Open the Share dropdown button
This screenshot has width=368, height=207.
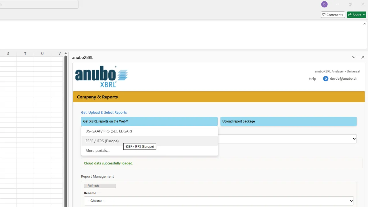coord(356,15)
